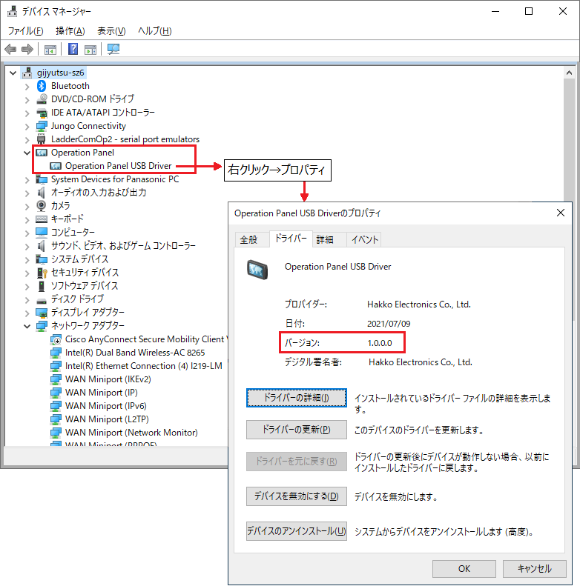
Task: Open the 操作(A) menu
Action: [x=70, y=31]
